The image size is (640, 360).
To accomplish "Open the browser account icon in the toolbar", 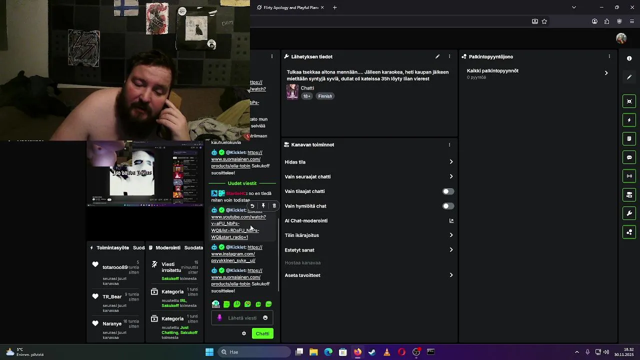I will tap(594, 21).
